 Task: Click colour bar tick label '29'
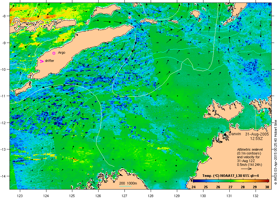point(255,187)
